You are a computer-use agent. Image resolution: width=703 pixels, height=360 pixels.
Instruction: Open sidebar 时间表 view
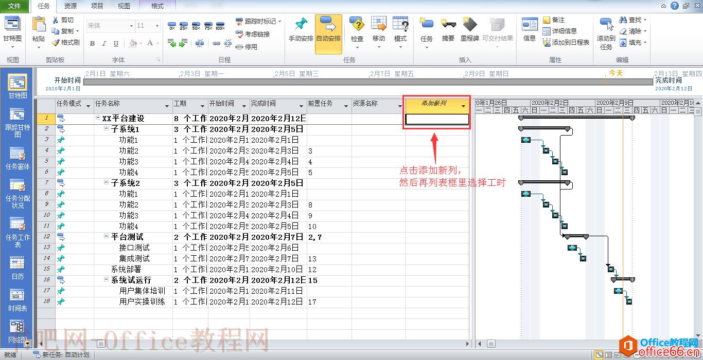click(17, 300)
